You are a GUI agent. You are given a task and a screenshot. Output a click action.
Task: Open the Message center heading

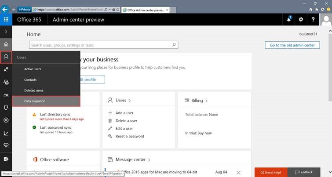[x=131, y=159]
